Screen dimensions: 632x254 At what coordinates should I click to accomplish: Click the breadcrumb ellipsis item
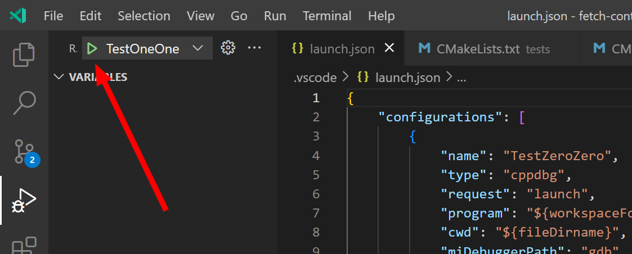tap(461, 78)
